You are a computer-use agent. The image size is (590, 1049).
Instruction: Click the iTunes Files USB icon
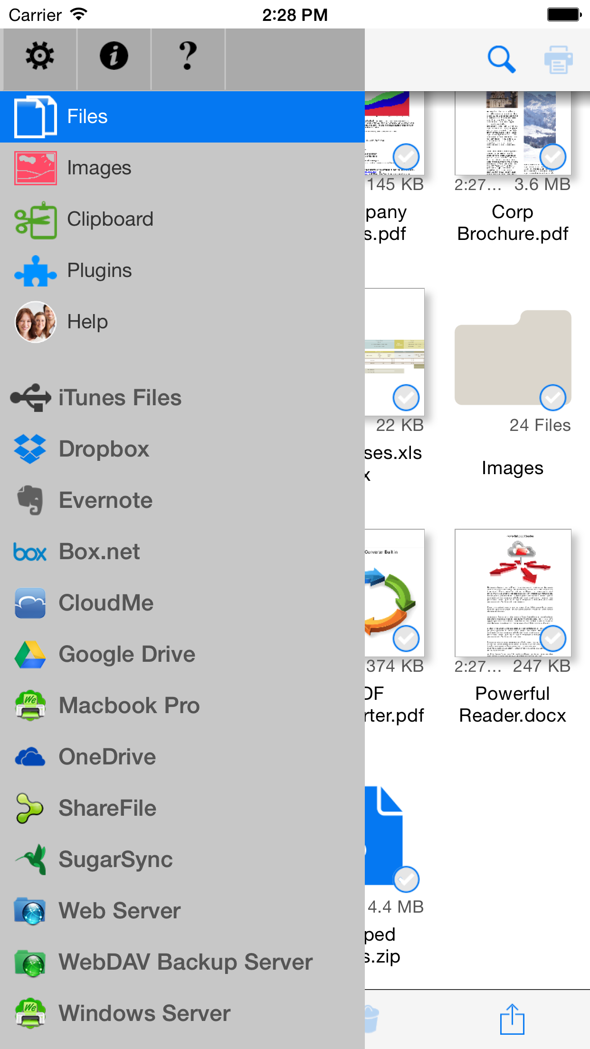pos(31,398)
